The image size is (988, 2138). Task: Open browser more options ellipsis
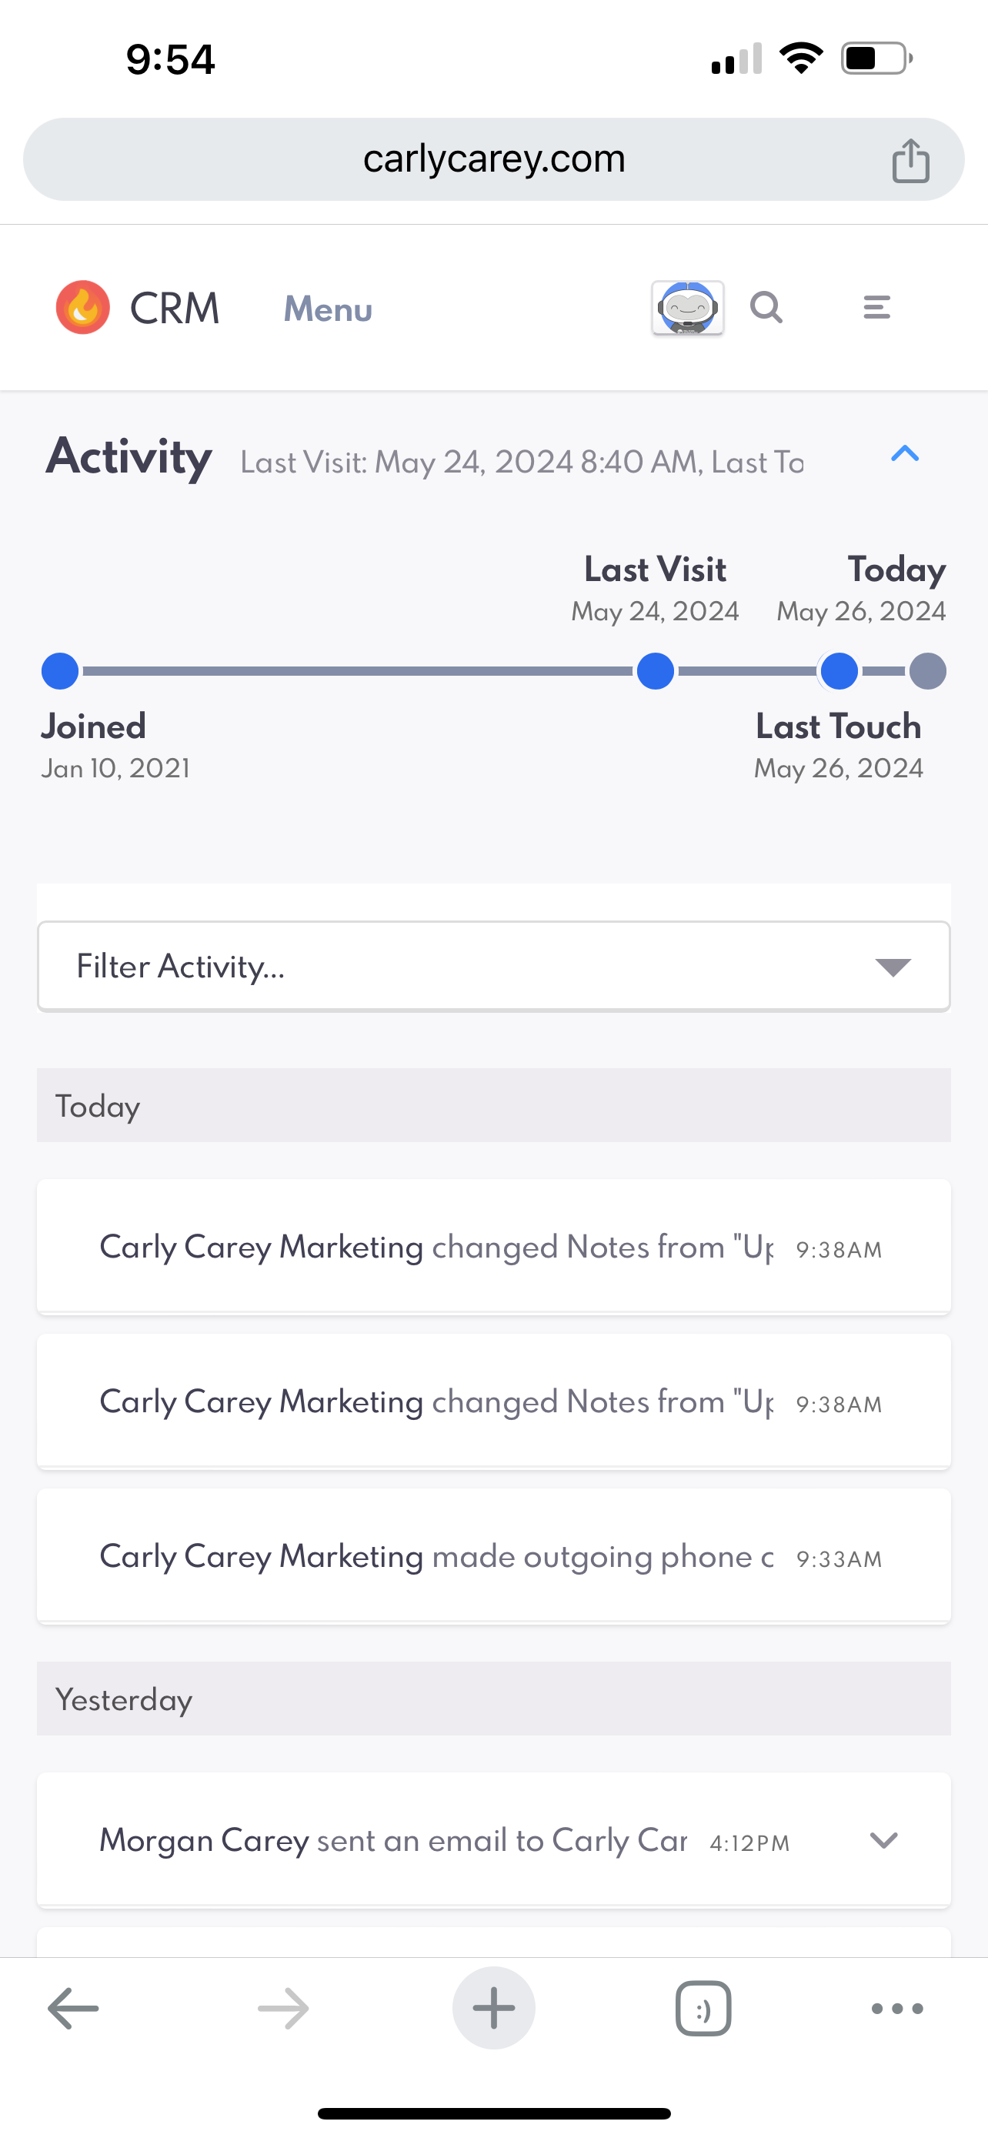[896, 2008]
